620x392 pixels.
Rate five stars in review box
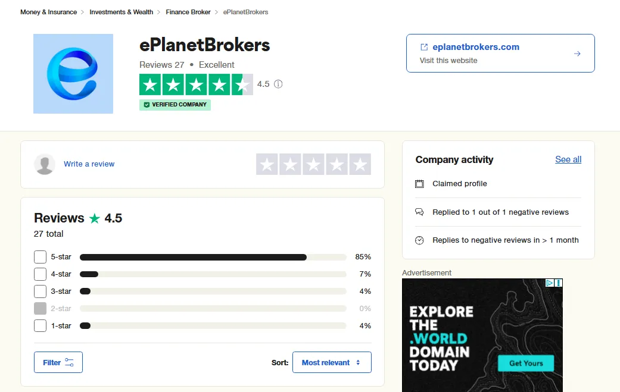tap(360, 164)
